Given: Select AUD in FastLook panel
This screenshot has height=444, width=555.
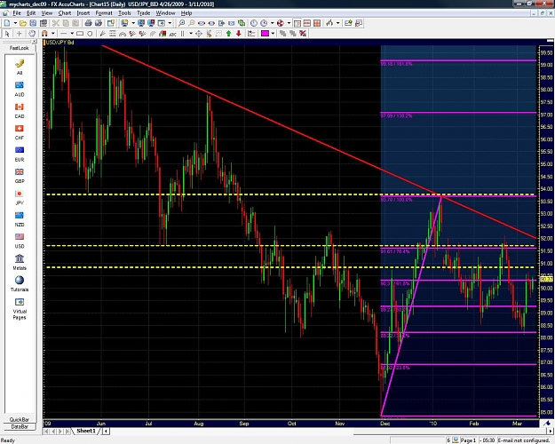Looking at the screenshot, I should coord(20,89).
